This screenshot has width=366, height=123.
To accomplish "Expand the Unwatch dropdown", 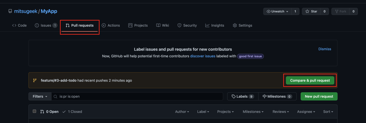I will tap(277, 12).
